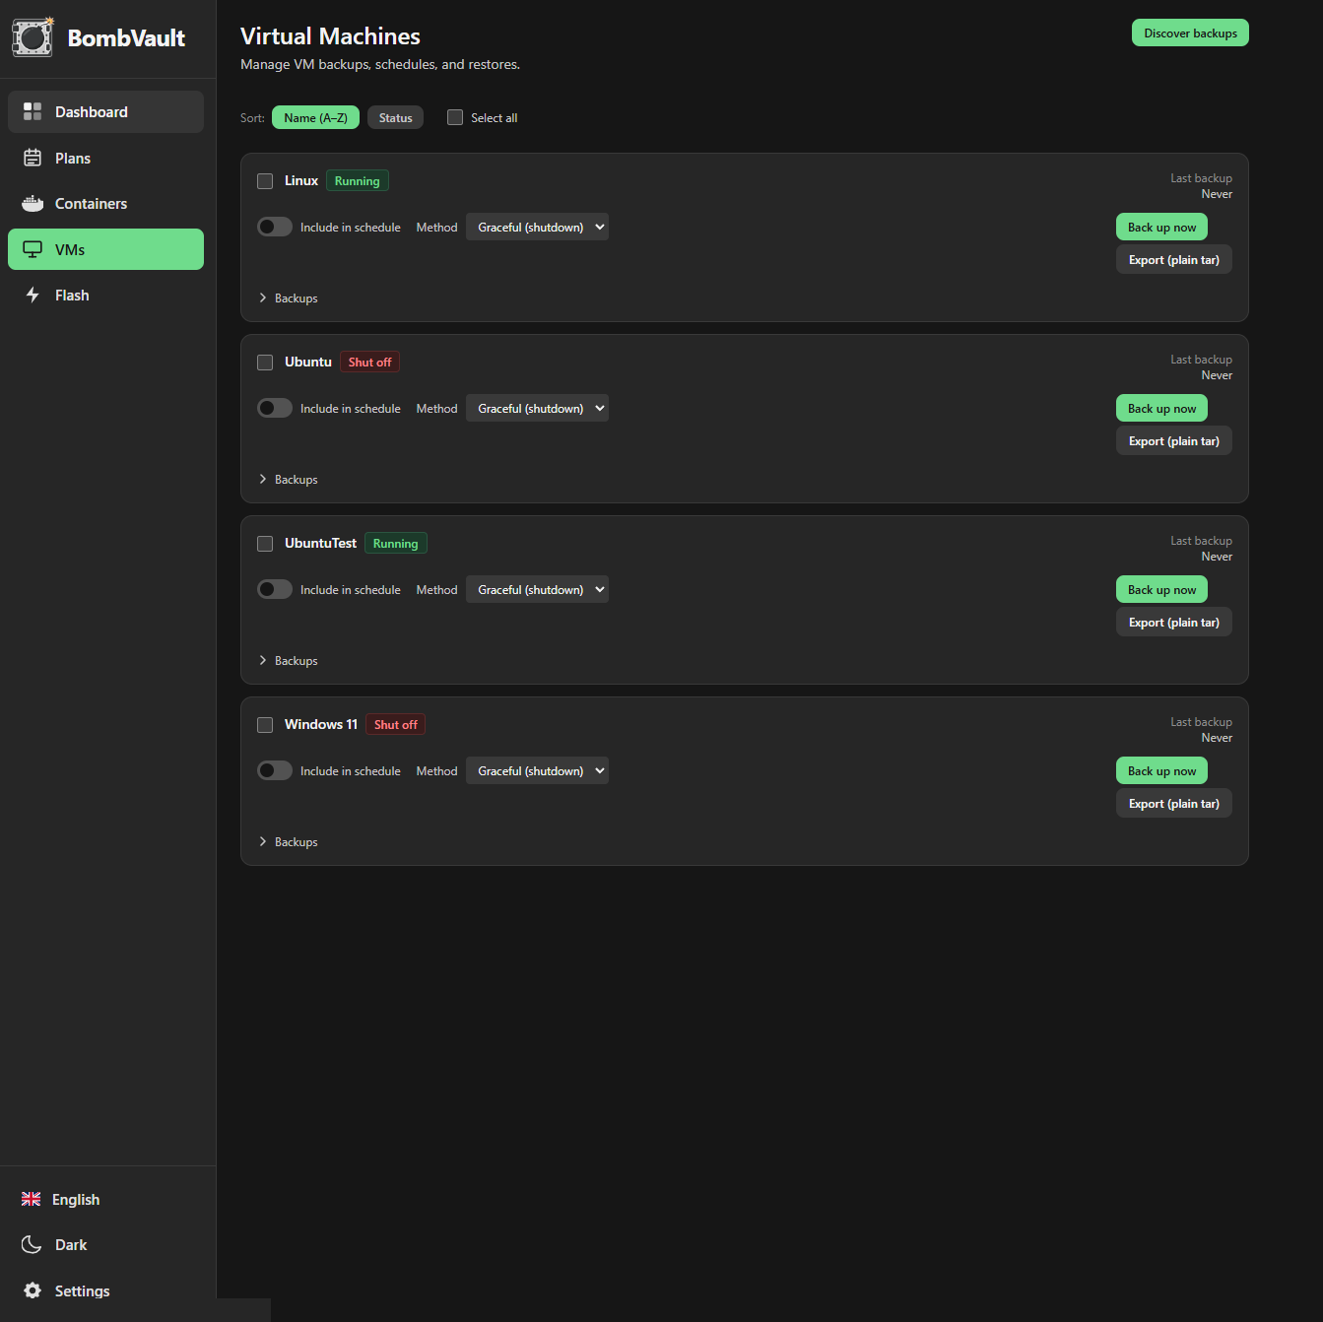Click the UbuntuTest VM name
Viewport: 1323px width, 1322px height.
[x=320, y=543]
